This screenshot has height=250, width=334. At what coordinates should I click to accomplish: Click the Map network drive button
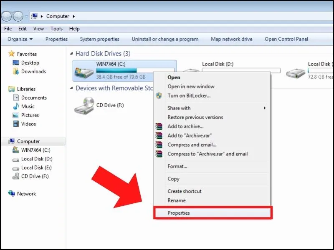(231, 39)
